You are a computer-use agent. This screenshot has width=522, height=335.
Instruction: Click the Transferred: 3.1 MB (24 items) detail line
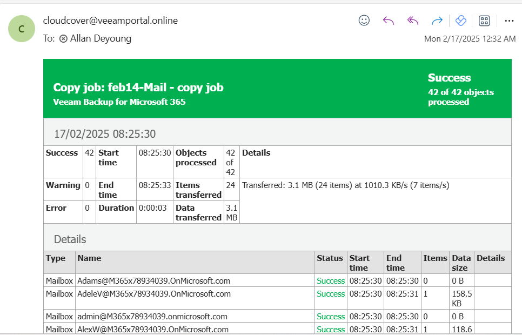click(x=345, y=185)
